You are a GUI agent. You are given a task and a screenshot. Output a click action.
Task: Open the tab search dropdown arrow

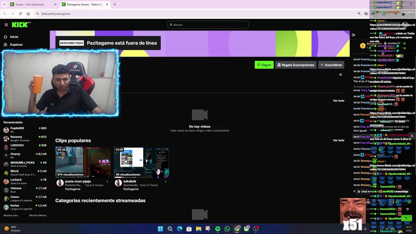point(4,5)
